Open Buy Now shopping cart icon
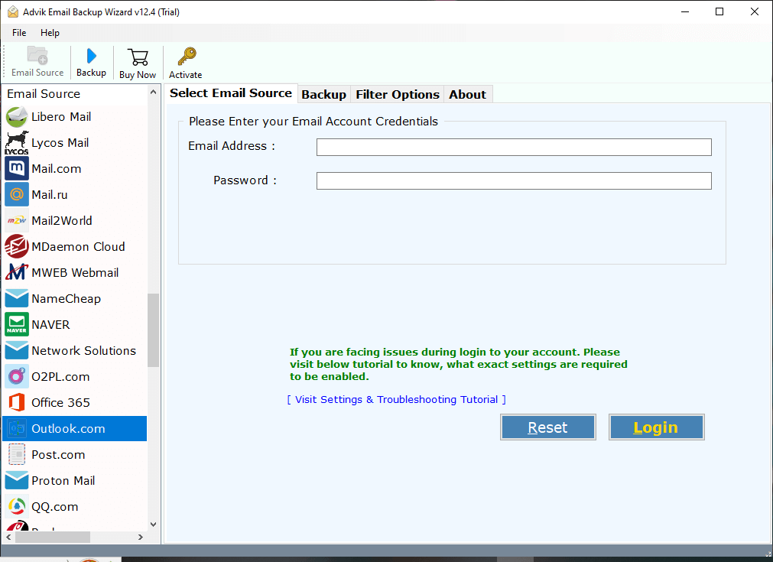 tap(138, 57)
